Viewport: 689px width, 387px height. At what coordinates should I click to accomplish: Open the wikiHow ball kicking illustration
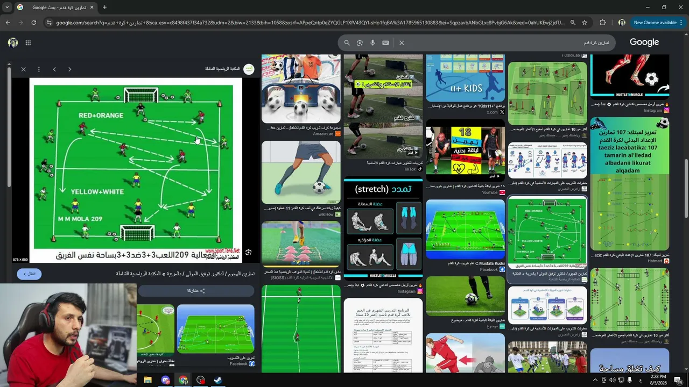click(x=301, y=173)
